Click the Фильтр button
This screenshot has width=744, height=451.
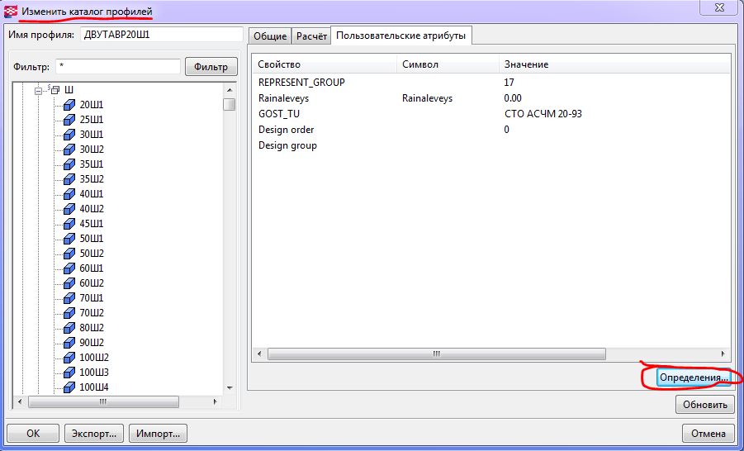click(x=211, y=66)
